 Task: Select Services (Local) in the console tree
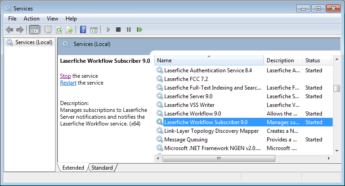pyautogui.click(x=34, y=42)
